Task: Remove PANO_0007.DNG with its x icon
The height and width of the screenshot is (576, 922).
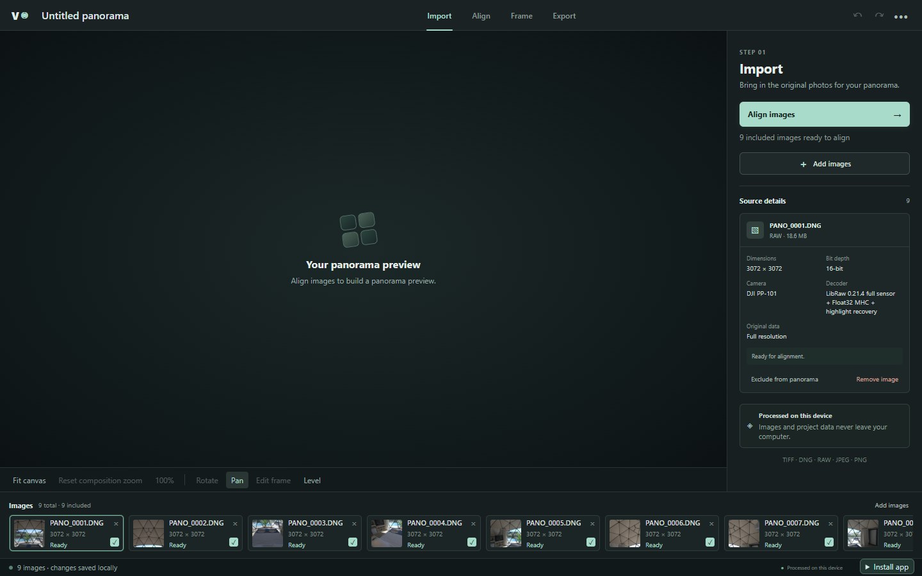Action: tap(830, 524)
